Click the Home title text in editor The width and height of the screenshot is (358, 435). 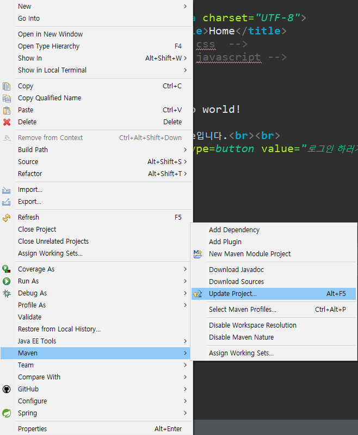click(222, 31)
